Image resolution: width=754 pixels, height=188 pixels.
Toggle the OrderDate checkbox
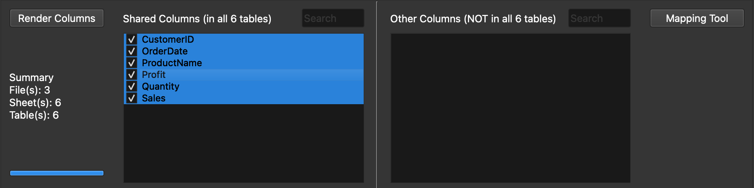click(132, 51)
